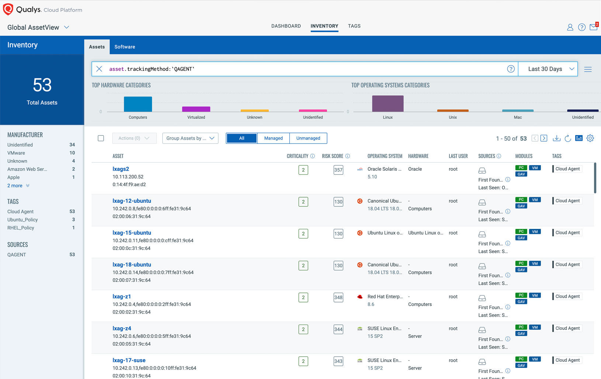The height and width of the screenshot is (379, 601).
Task: Switch filter to Managed assets
Action: click(273, 138)
